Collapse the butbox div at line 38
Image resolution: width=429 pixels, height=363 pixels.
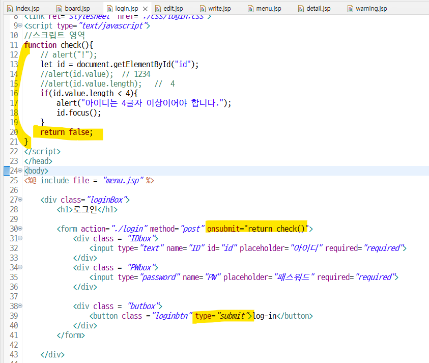(x=20, y=306)
